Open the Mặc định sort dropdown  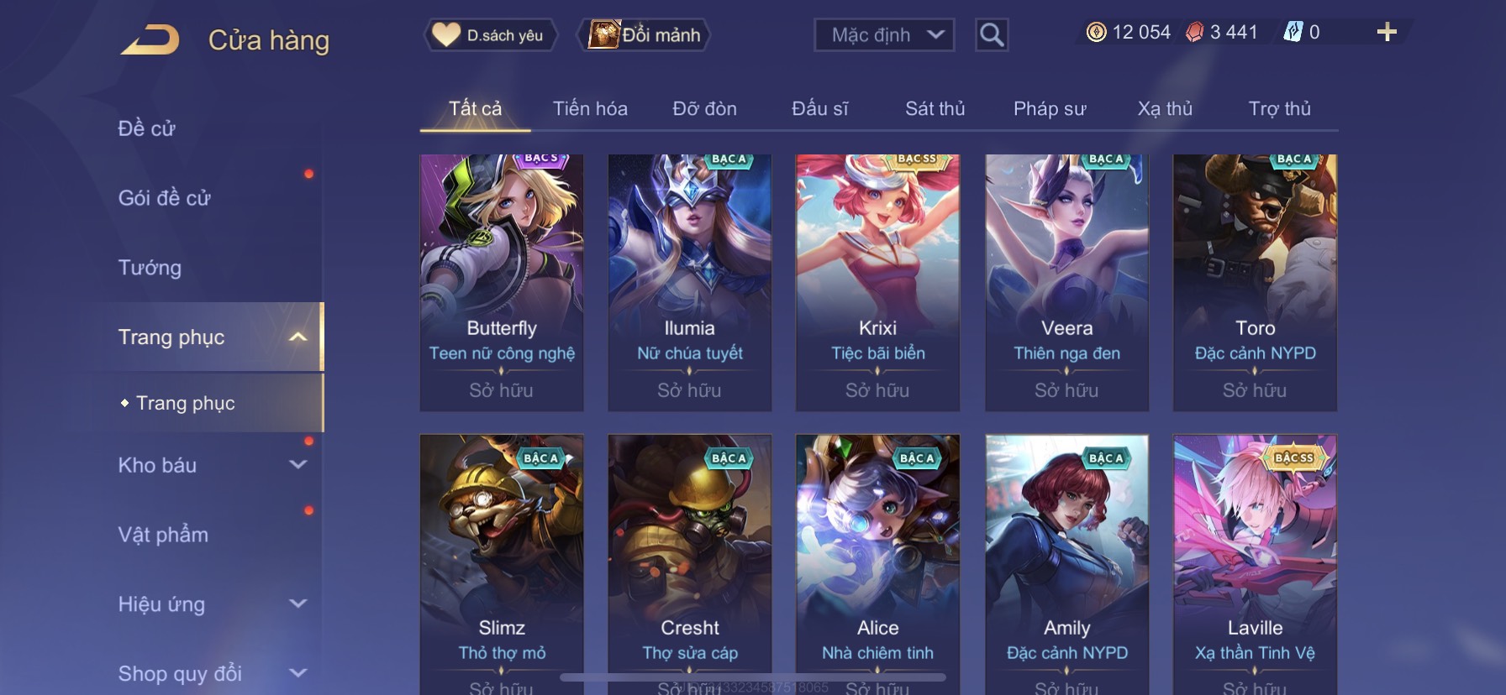click(x=884, y=34)
